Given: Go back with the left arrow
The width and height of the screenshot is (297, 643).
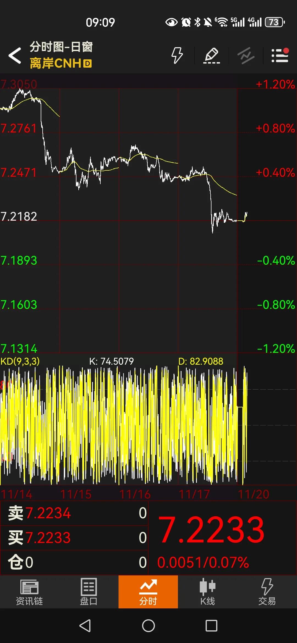Looking at the screenshot, I should point(15,55).
